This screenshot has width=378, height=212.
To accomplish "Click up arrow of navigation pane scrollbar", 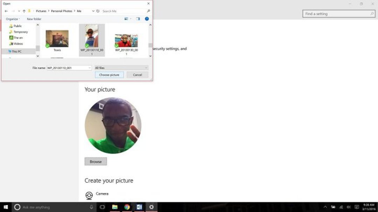I will 37,25.
